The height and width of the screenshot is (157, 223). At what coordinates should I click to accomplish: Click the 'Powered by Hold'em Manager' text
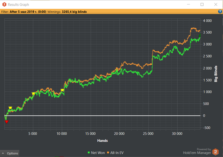coord(197,151)
